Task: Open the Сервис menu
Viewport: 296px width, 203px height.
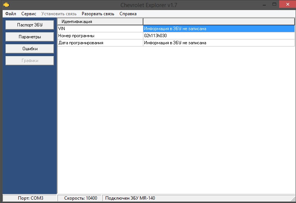Action: click(x=29, y=14)
